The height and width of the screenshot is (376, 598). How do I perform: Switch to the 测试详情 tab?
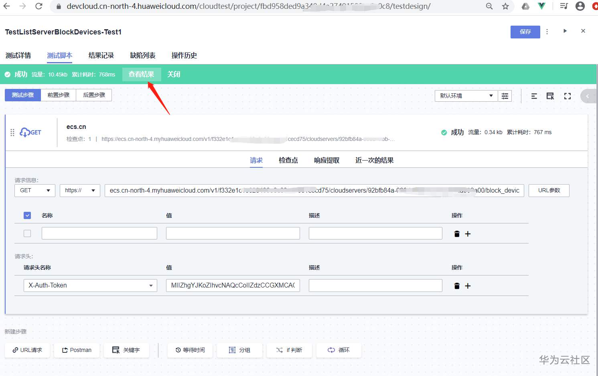(x=18, y=56)
